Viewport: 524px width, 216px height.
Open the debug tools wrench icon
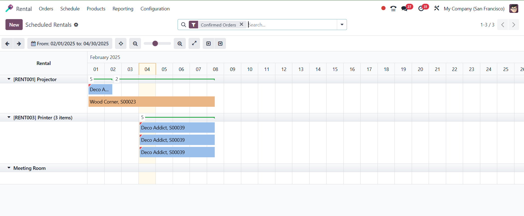[437, 8]
